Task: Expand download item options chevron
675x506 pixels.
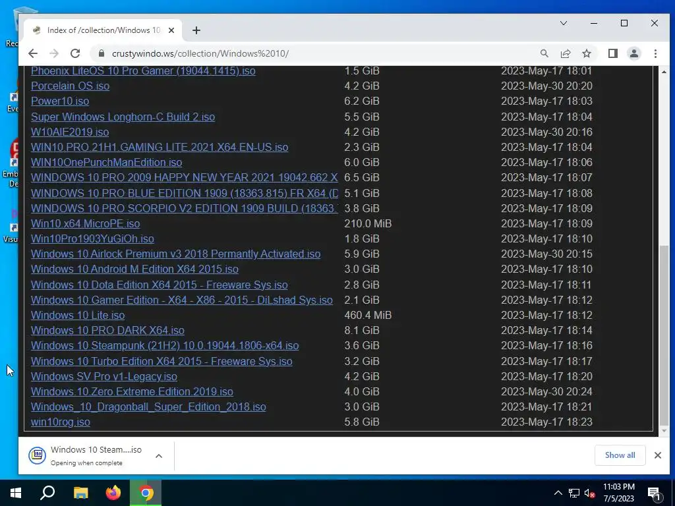Action: [159, 456]
